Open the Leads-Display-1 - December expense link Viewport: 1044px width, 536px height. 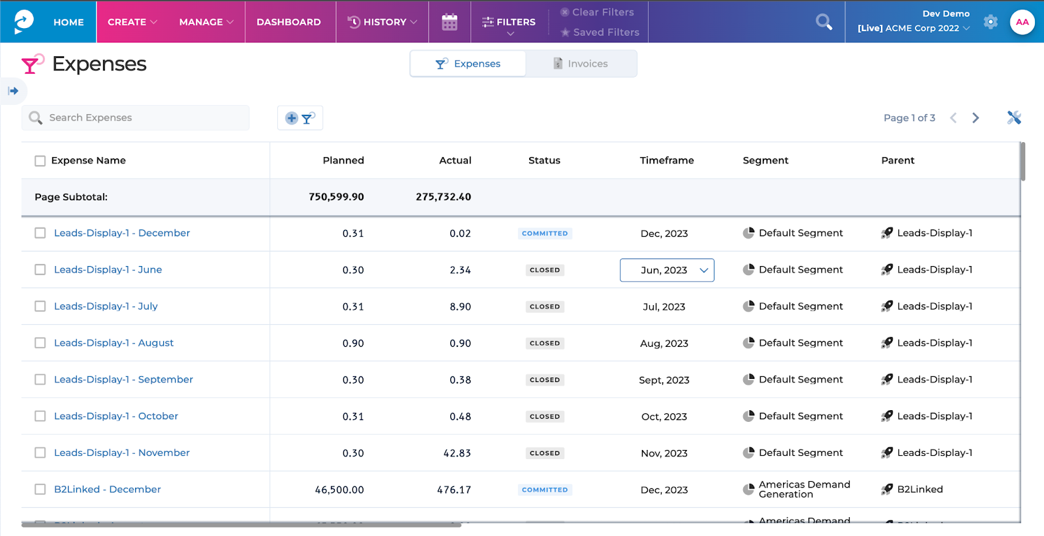(122, 233)
